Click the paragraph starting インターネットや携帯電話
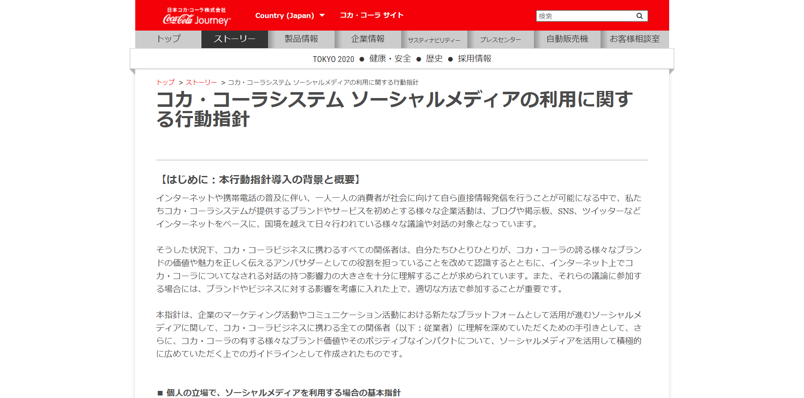804x398 pixels. pos(399,211)
